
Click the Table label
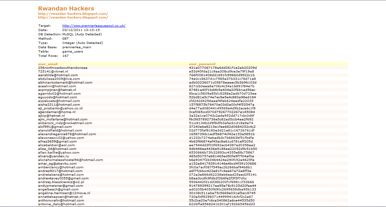pos(44,52)
